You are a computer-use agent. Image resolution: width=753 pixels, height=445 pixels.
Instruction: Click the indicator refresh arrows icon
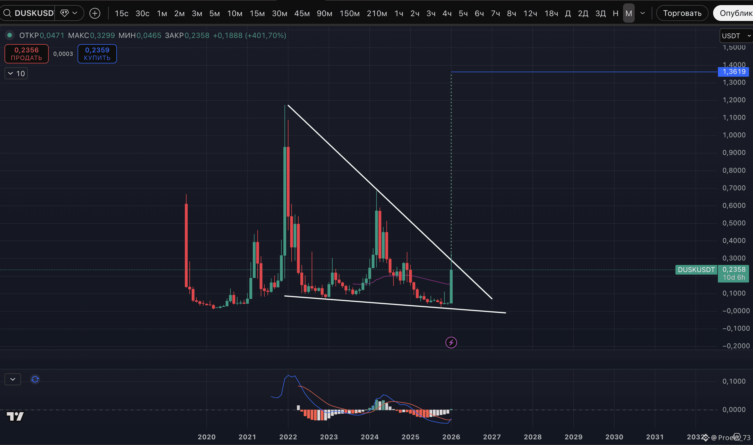35,379
